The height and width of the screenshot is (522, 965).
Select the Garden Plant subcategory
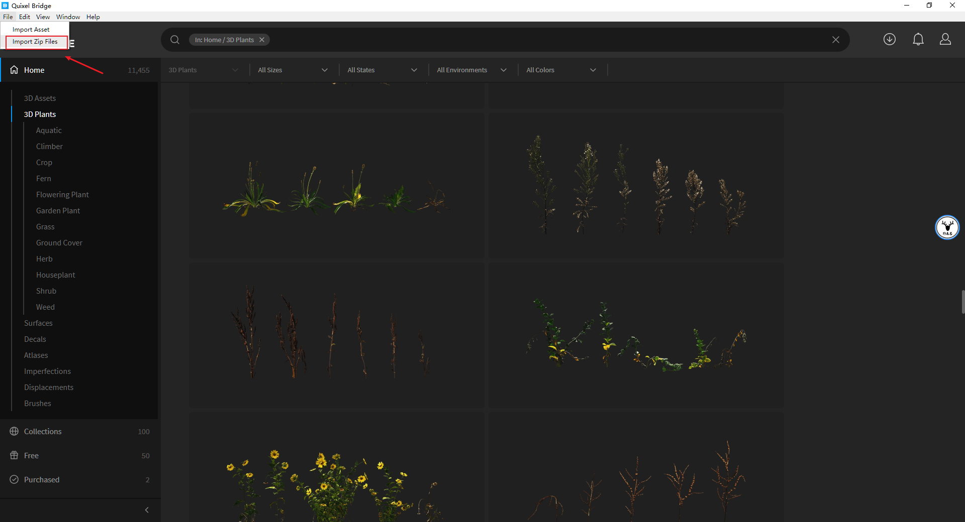tap(58, 211)
